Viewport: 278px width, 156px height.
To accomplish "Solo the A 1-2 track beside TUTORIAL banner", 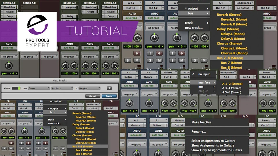I will click(x=128, y=60).
